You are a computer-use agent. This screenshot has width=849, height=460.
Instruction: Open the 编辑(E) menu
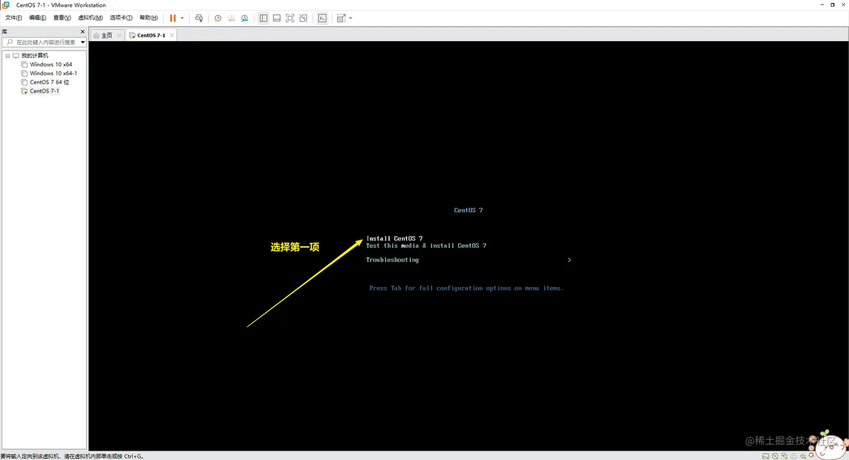[38, 18]
